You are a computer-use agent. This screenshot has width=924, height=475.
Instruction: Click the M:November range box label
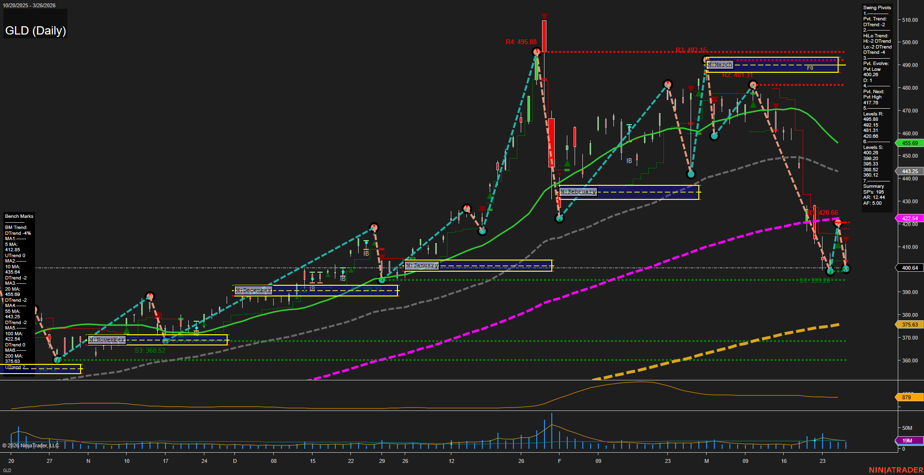point(106,340)
